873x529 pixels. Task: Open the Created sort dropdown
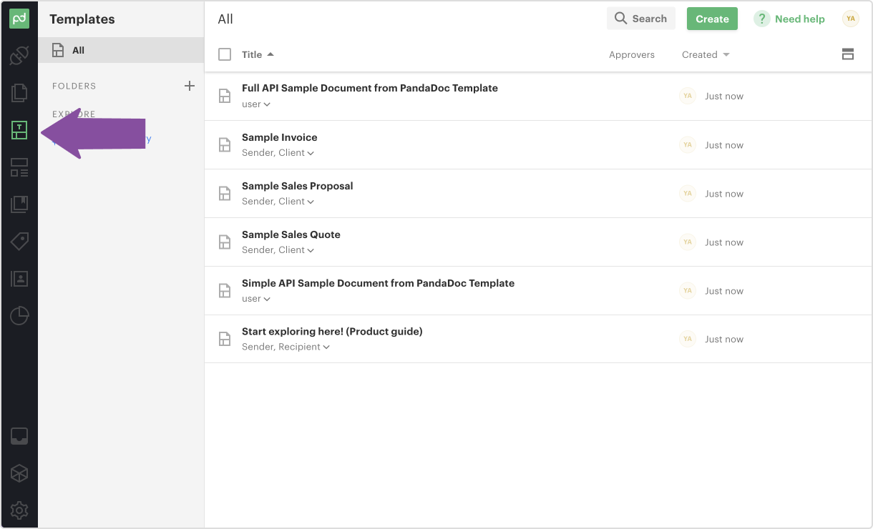(706, 54)
